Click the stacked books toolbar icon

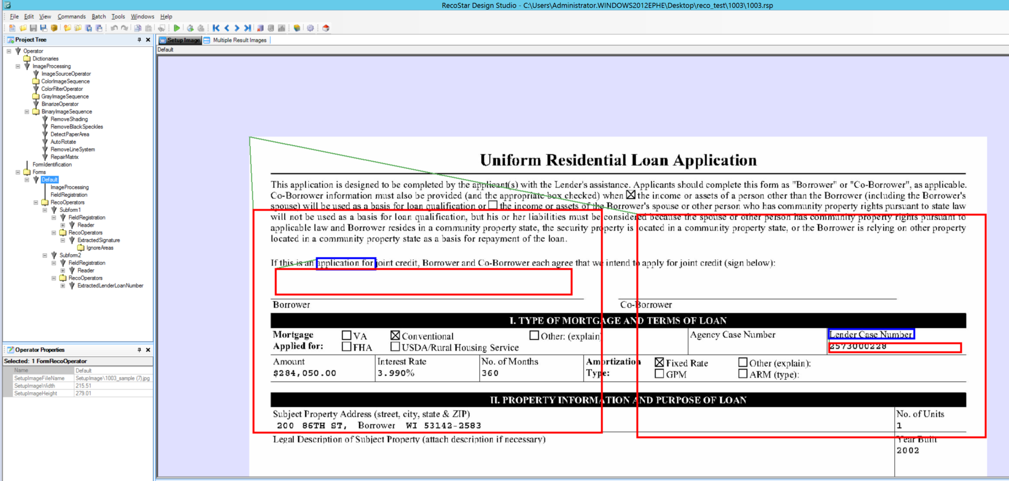point(297,28)
